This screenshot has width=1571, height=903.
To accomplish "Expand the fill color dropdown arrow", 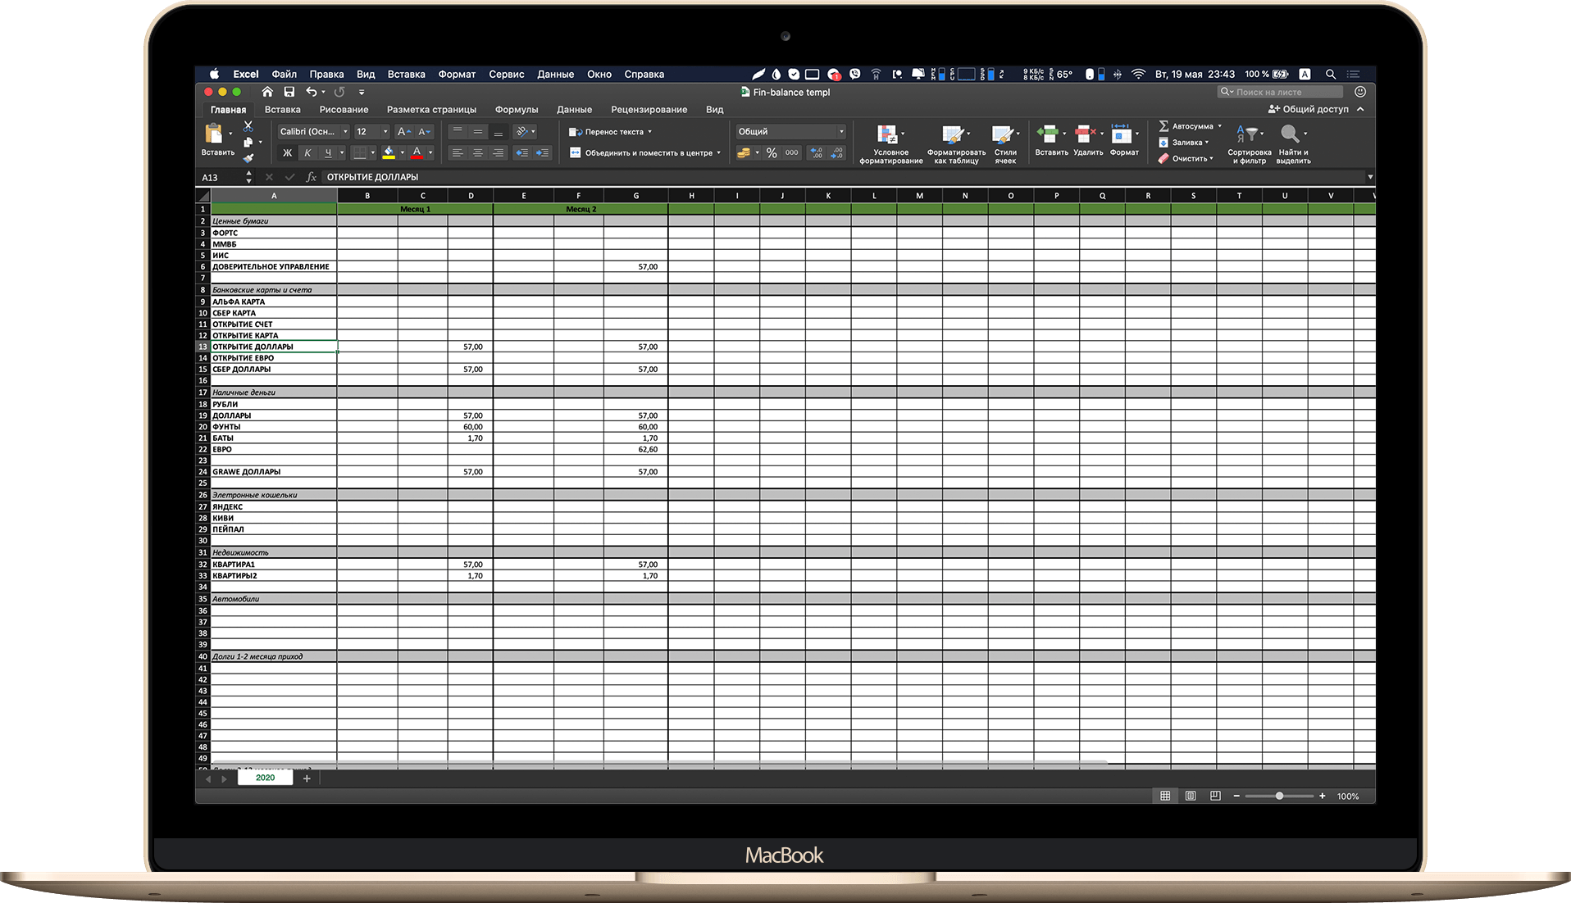I will point(402,152).
